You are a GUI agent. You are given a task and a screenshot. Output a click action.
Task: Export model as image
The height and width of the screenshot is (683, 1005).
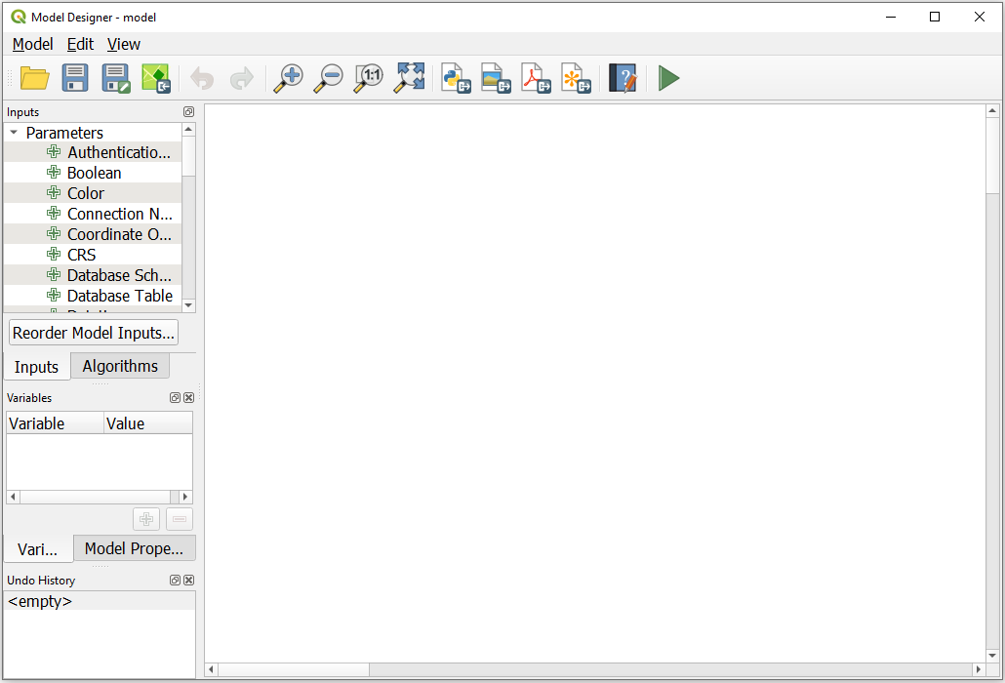(496, 78)
